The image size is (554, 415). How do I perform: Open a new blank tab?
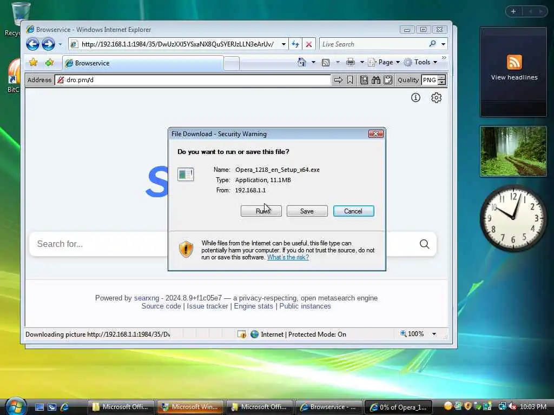[232, 64]
